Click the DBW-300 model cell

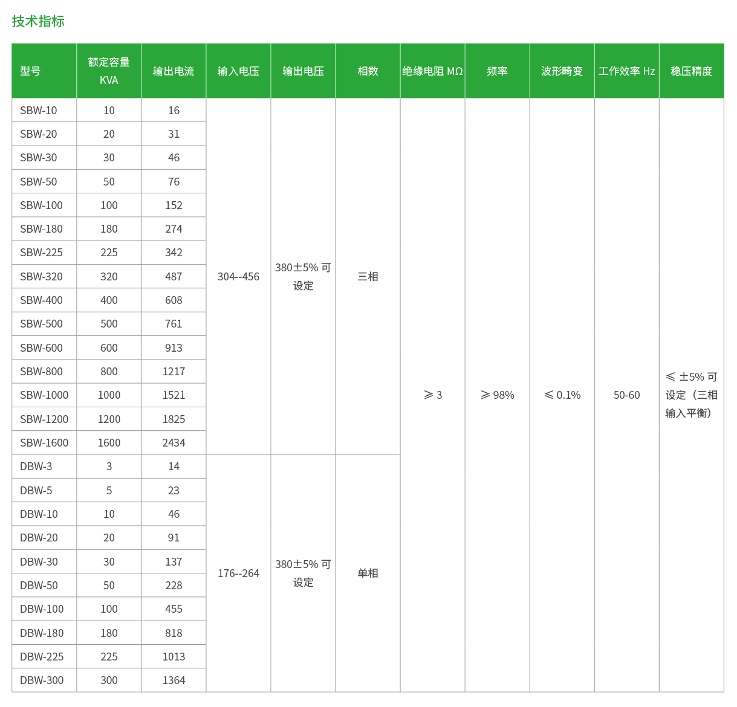[42, 680]
